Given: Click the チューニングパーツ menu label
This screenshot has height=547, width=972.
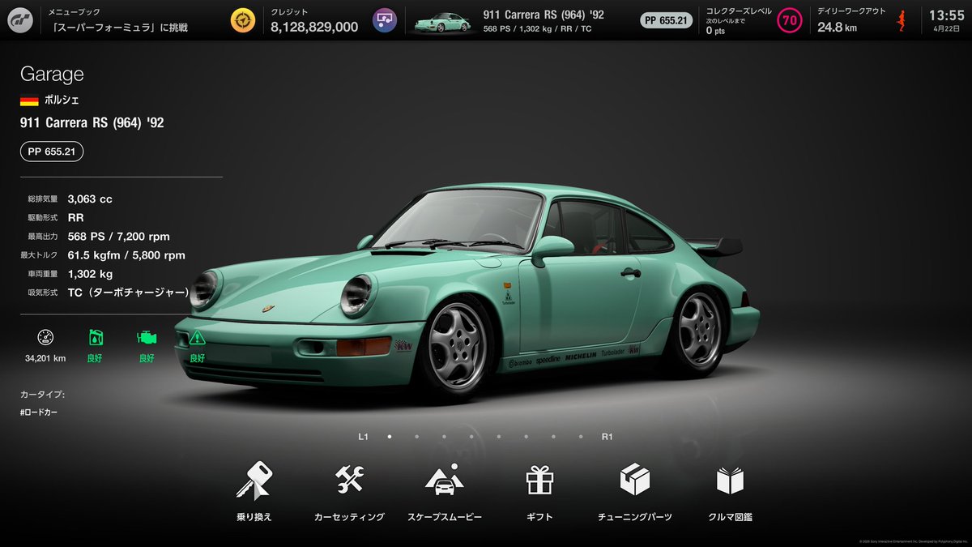Looking at the screenshot, I should 635,516.
